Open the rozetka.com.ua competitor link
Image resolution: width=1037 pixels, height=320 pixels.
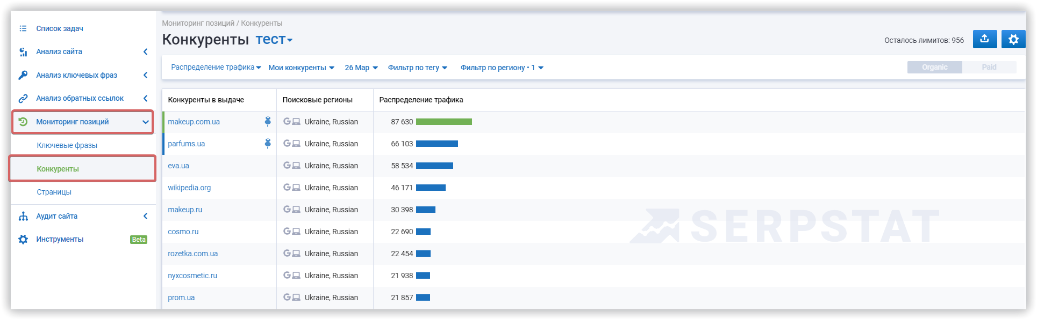click(x=192, y=254)
